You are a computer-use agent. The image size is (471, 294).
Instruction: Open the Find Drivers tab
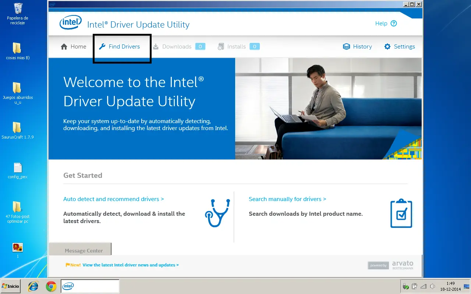(120, 47)
